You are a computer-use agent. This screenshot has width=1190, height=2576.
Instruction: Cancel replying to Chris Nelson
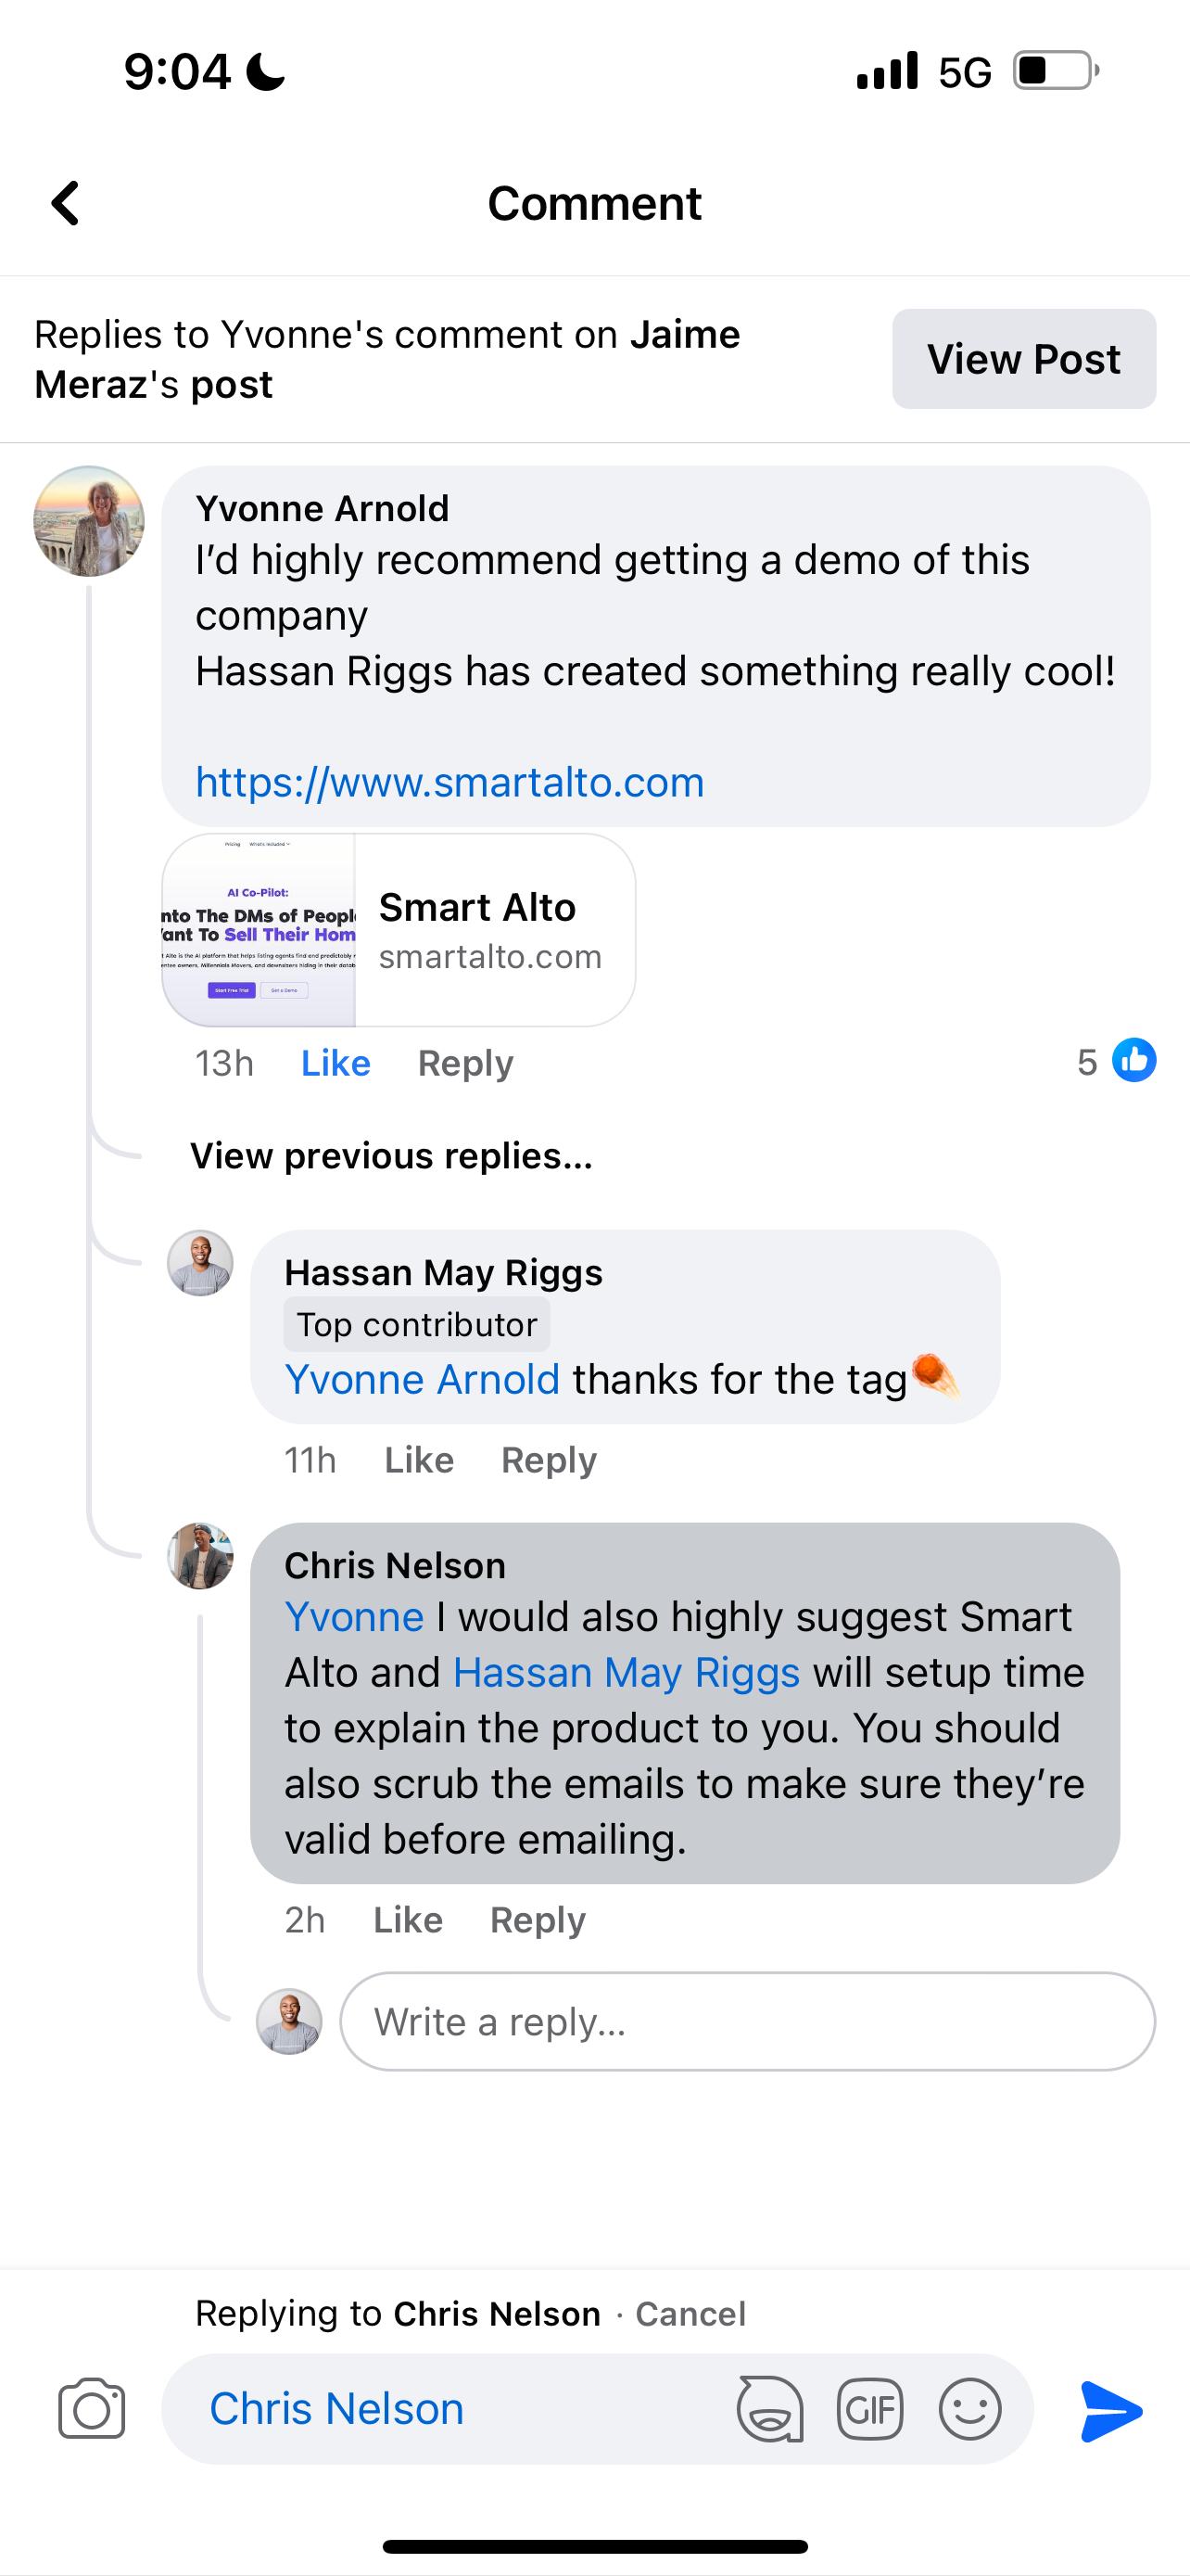[690, 2314]
